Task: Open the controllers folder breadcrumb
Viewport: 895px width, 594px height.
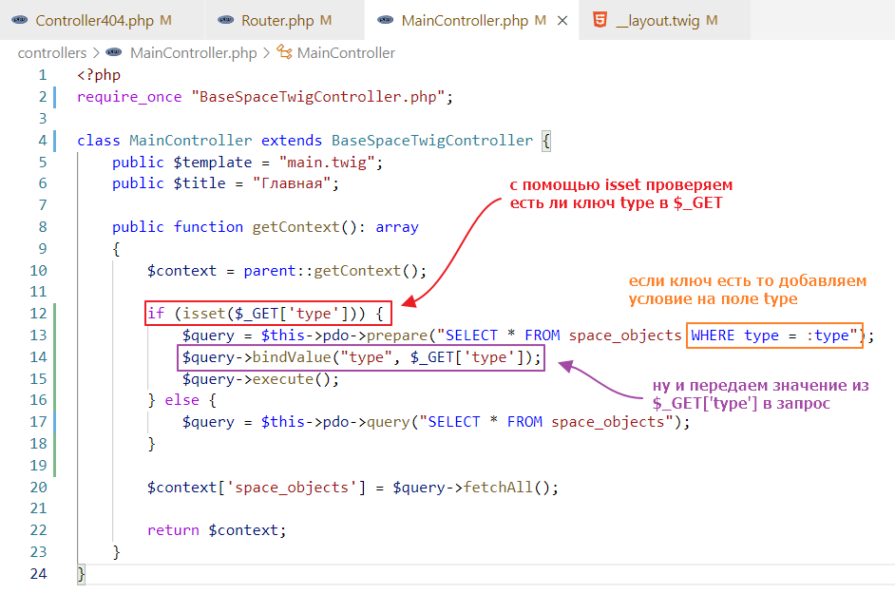Action: point(51,53)
